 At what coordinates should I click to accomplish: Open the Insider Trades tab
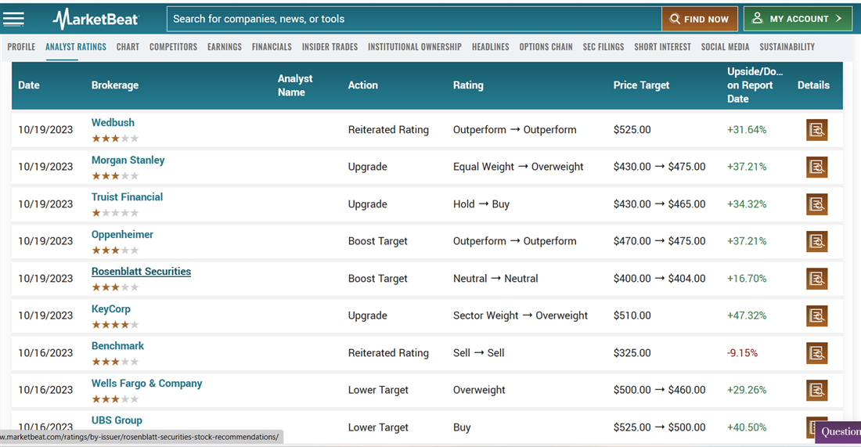click(330, 47)
